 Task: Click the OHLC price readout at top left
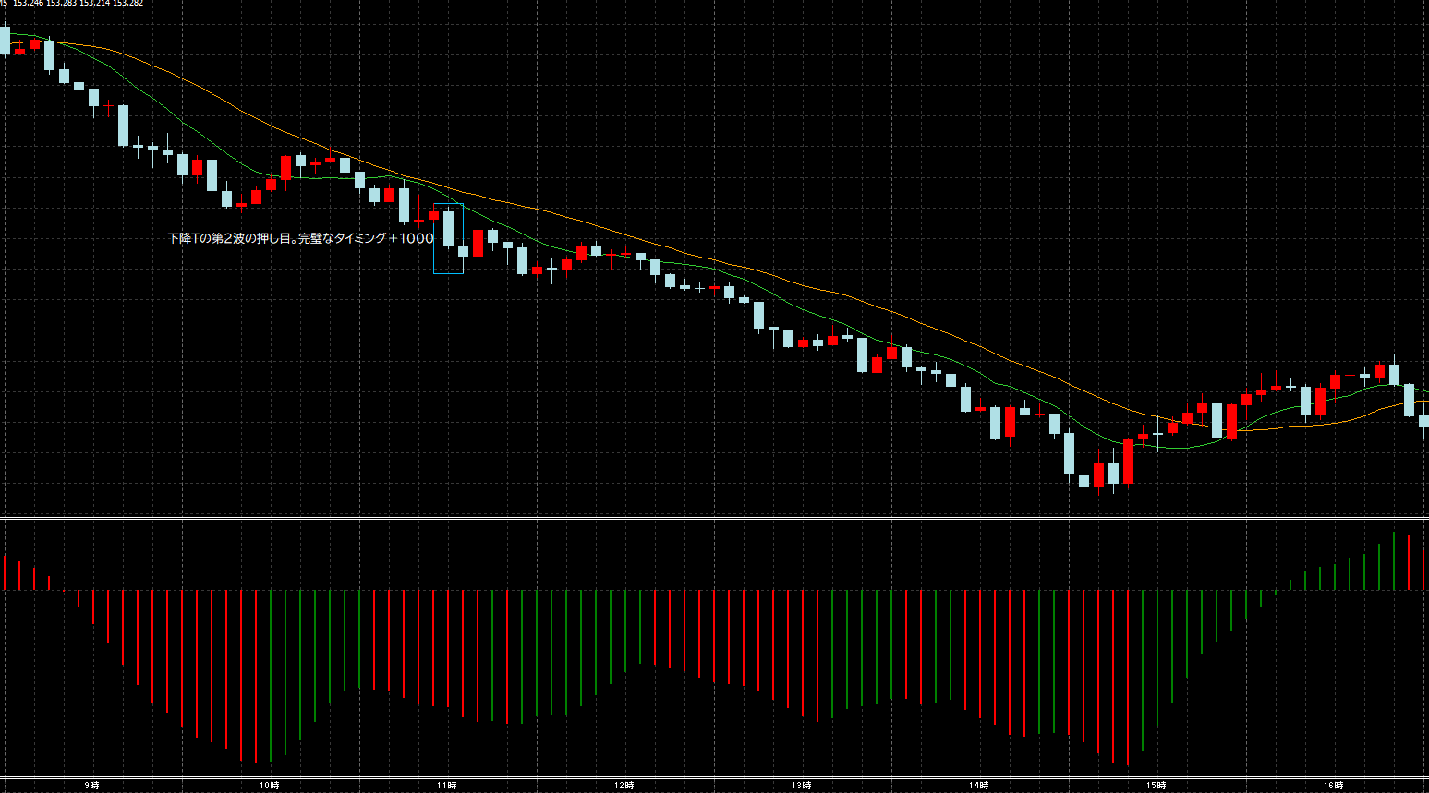(78, 4)
